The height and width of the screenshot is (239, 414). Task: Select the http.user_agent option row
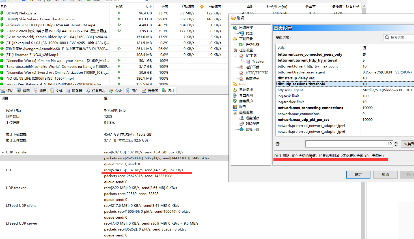pos(345,90)
